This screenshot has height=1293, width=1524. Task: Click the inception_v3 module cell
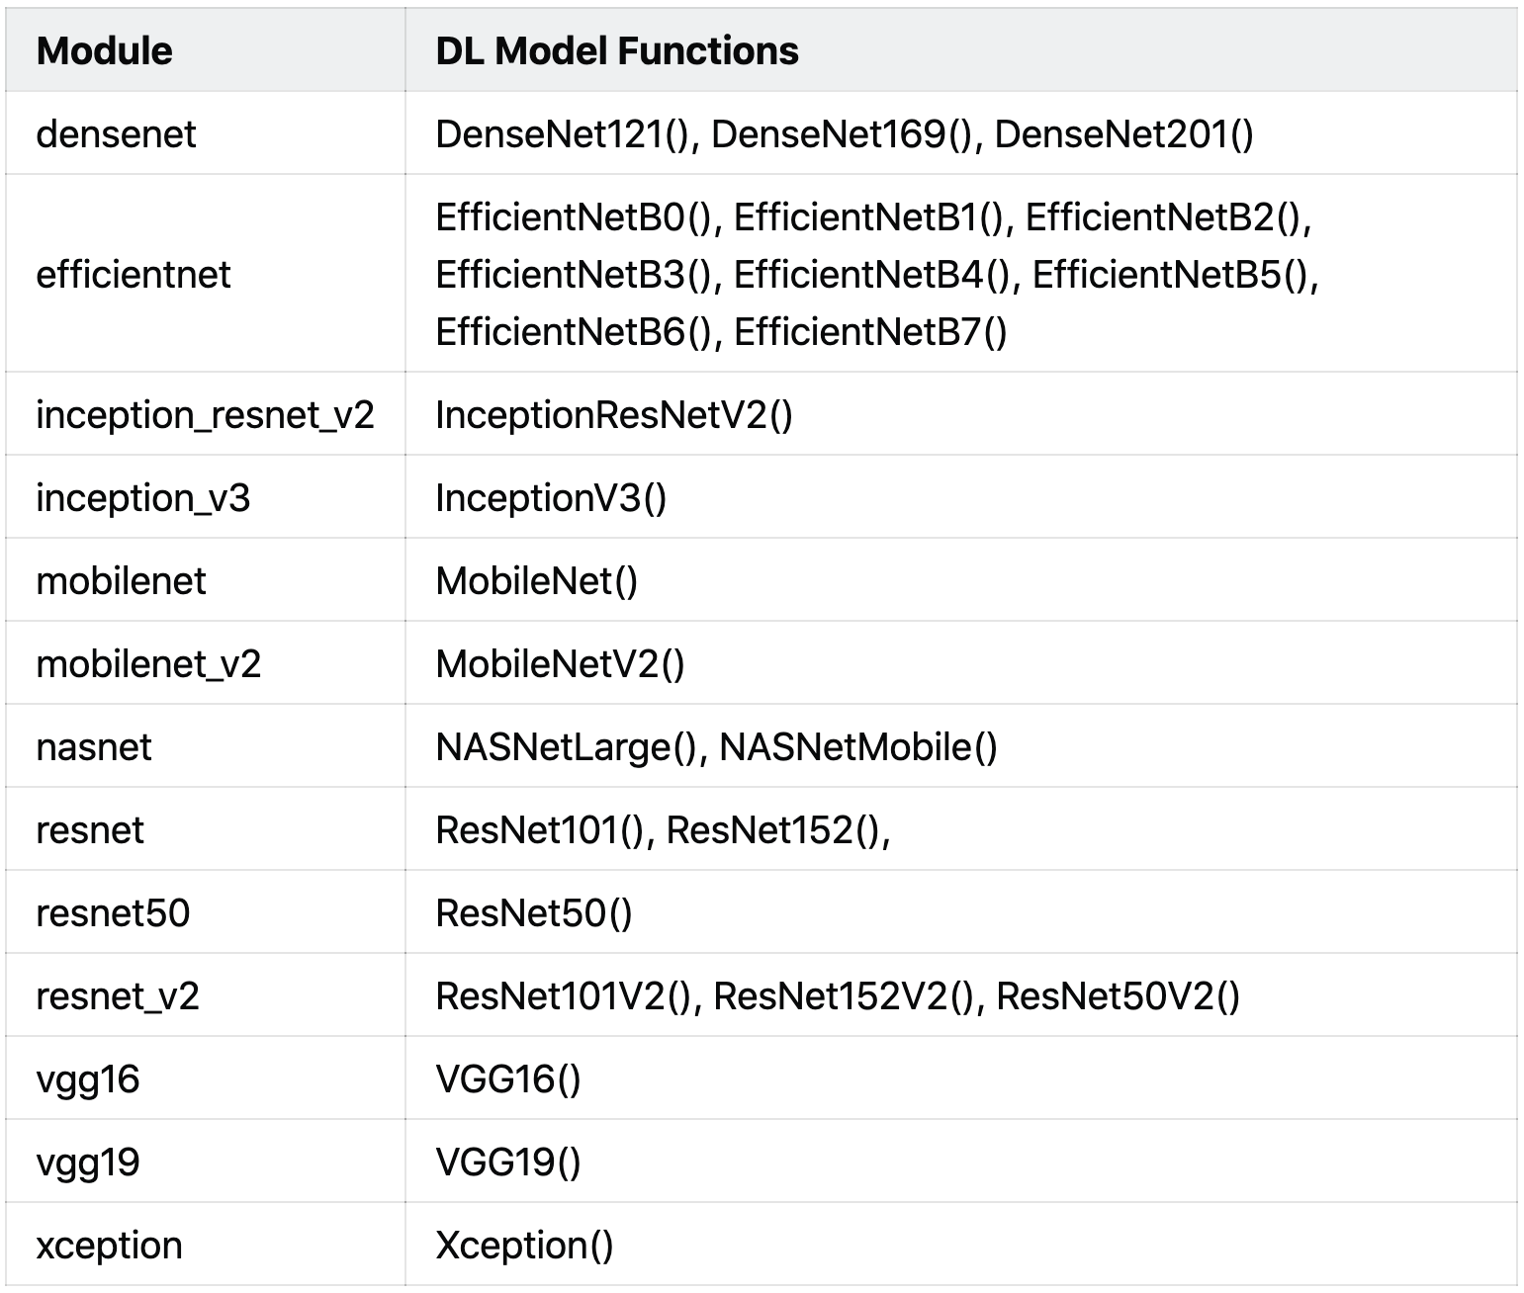142,498
